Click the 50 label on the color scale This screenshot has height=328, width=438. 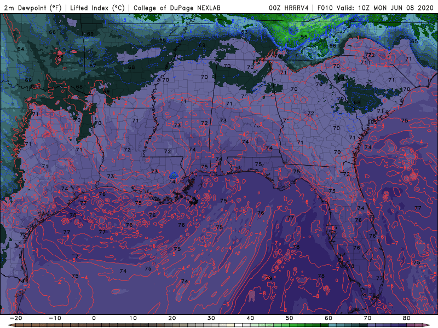point(290,318)
